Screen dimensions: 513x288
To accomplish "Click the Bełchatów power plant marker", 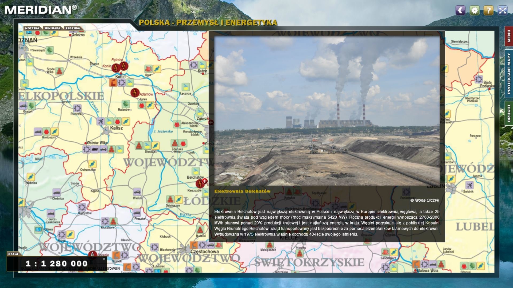I will point(200,183).
